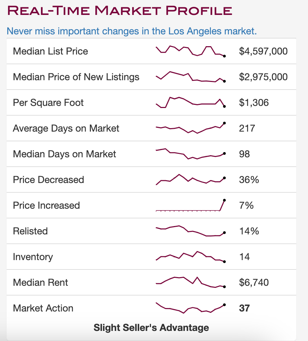Click the Median List Price sparkline chart
308x341 pixels.
pyautogui.click(x=191, y=51)
